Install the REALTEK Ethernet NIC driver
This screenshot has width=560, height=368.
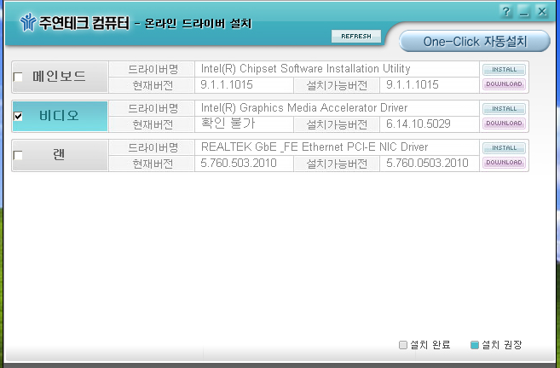tap(504, 148)
